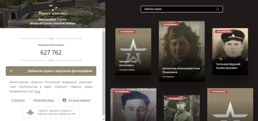Click На модерации badge on Мамаев card
Image resolution: width=258 pixels, height=121 pixels.
tap(127, 32)
